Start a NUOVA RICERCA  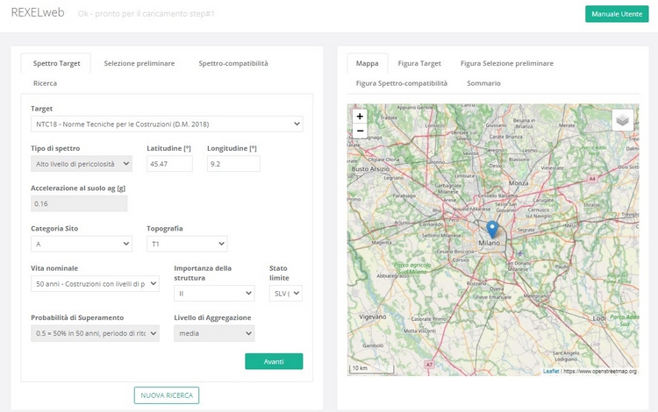point(167,395)
